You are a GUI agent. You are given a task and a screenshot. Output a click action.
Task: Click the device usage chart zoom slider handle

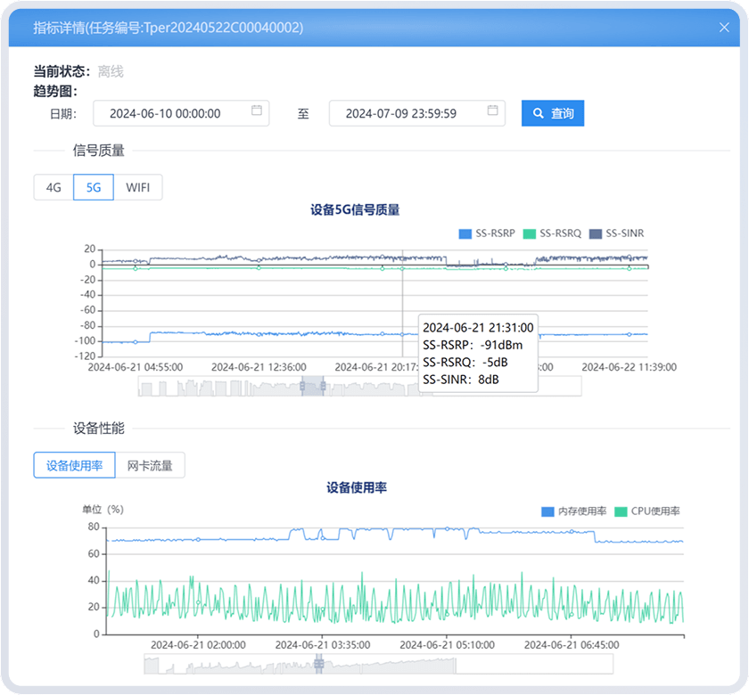(x=318, y=664)
